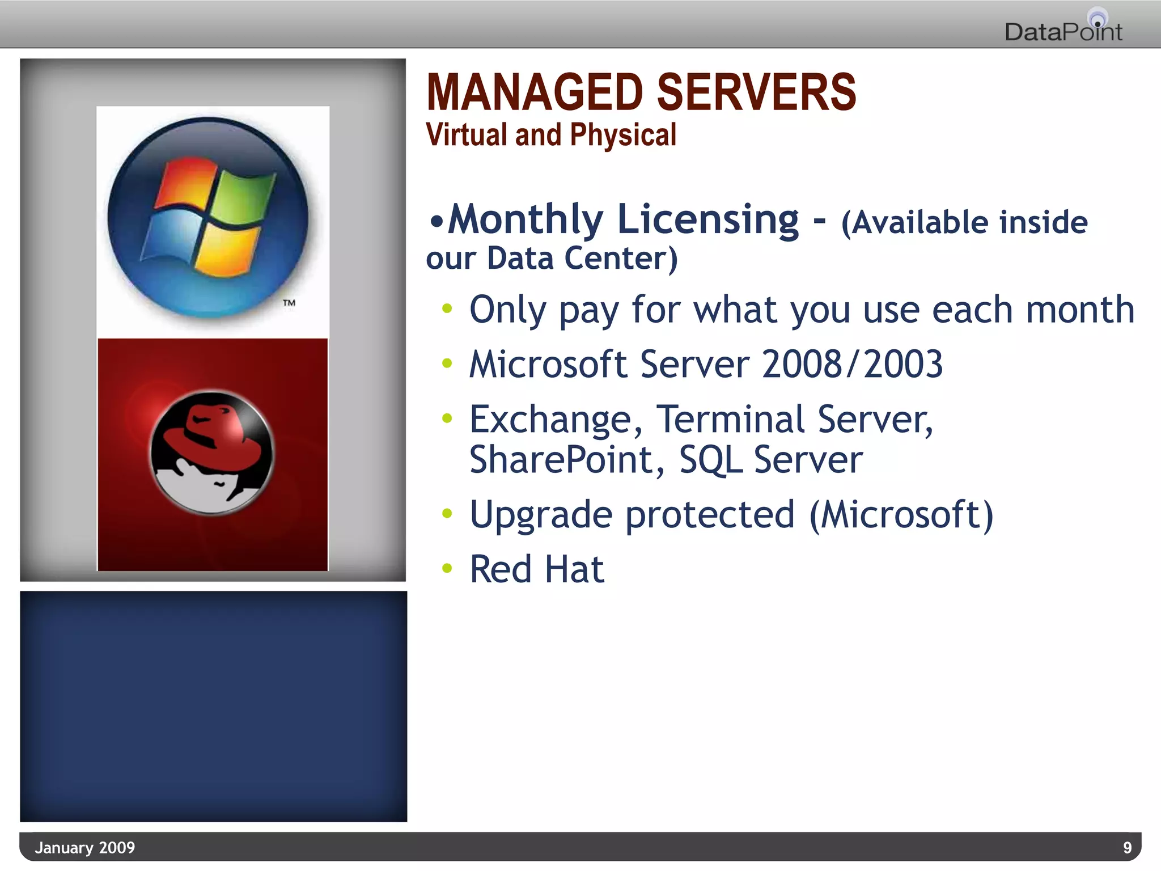Select the MANAGED SERVERS title
Image resolution: width=1161 pixels, height=871 pixels.
[x=641, y=92]
